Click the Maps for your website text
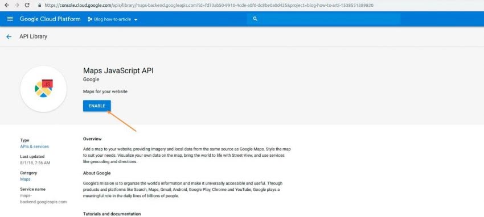This screenshot has height=217, width=484. (105, 91)
